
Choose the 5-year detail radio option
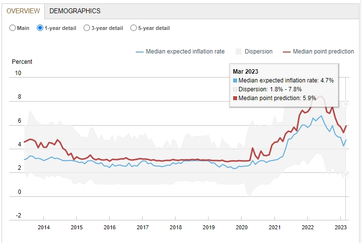click(133, 28)
